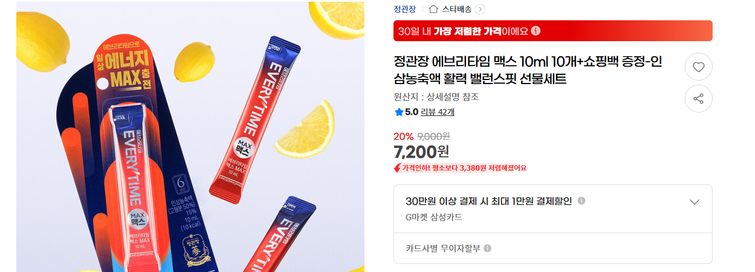Click the red 가장 저렴한 가격 banner
Screen dimensions: 755x272
coord(552,31)
